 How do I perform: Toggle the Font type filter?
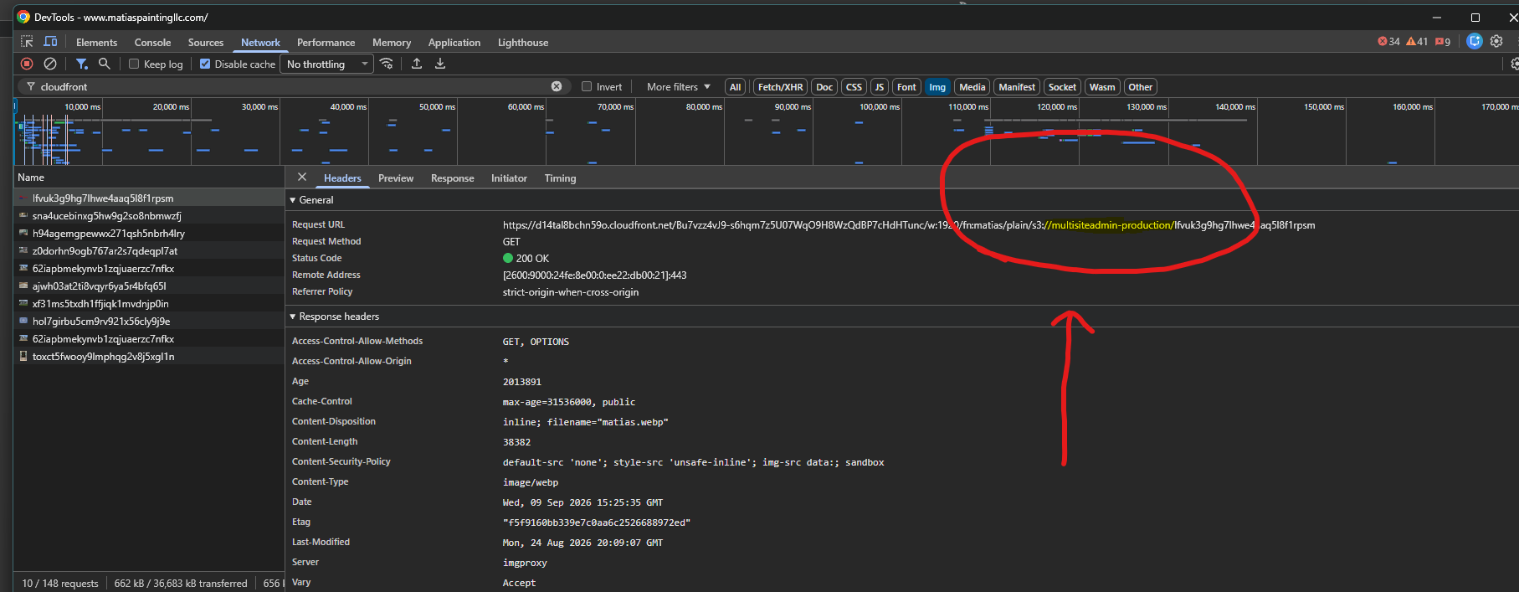coord(906,87)
